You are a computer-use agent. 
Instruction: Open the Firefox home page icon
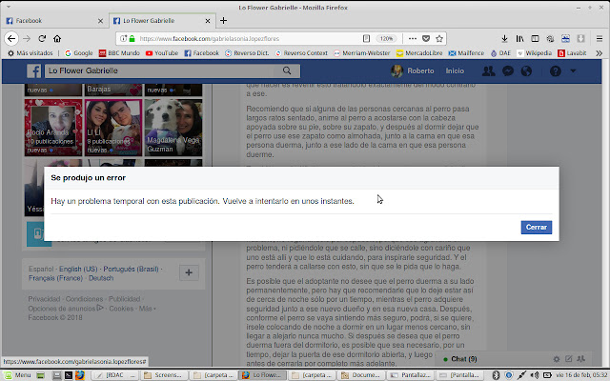coord(57,38)
